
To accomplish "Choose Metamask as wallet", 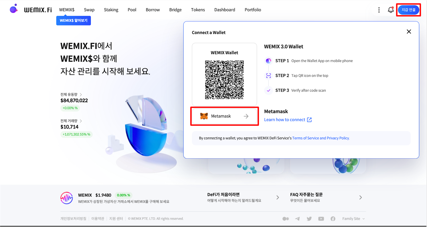I will [224, 116].
